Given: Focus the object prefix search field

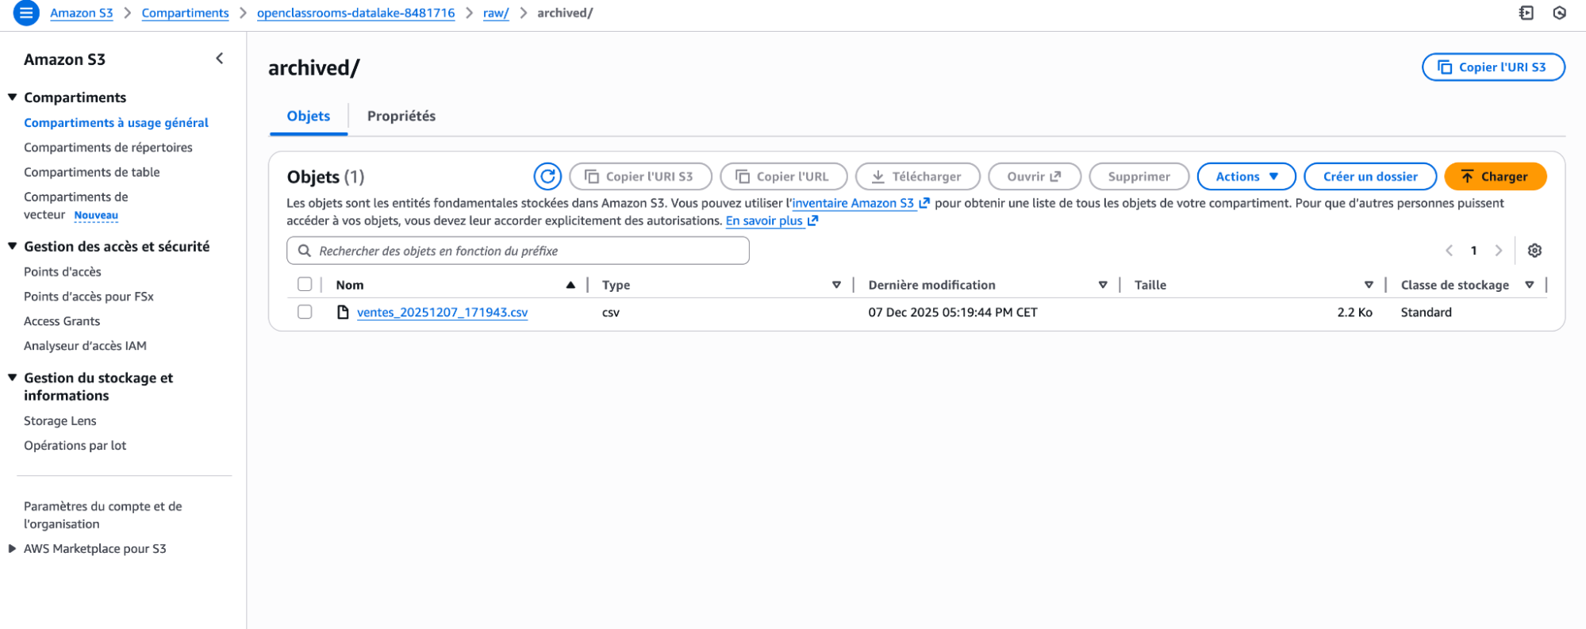Looking at the screenshot, I should [518, 251].
